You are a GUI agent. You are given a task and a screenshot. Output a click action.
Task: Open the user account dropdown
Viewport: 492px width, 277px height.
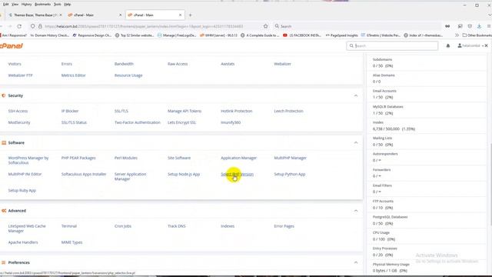click(x=470, y=46)
